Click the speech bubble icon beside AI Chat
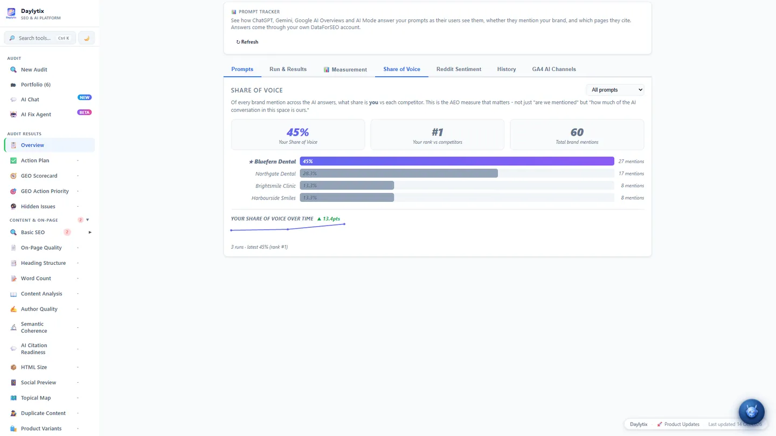 tap(13, 100)
